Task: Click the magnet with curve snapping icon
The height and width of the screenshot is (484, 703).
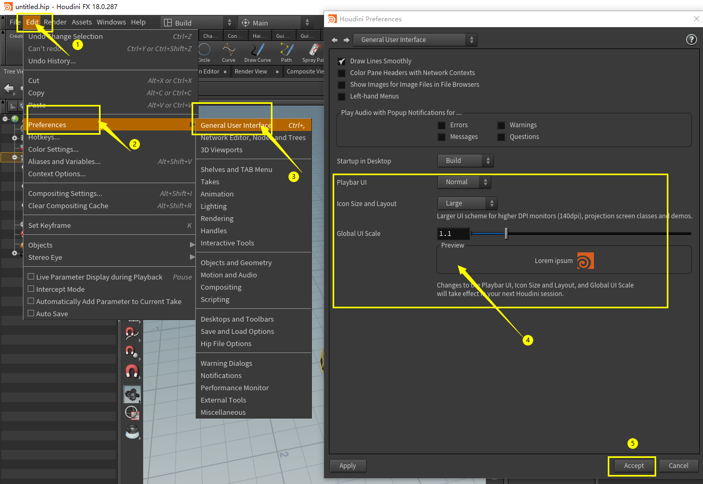Action: tap(130, 333)
